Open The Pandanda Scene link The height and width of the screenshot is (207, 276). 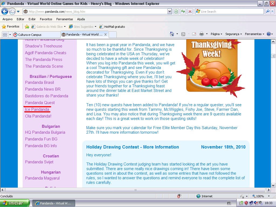pyautogui.click(x=44, y=66)
